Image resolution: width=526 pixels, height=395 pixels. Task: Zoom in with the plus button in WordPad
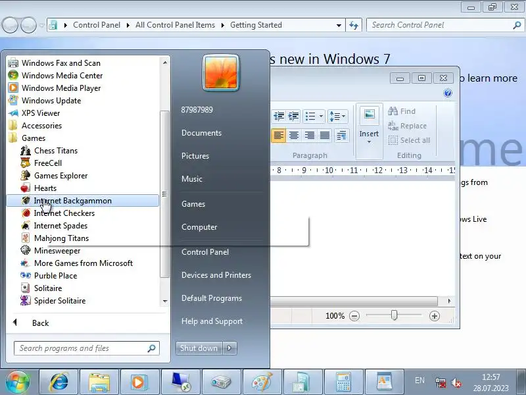click(x=435, y=316)
